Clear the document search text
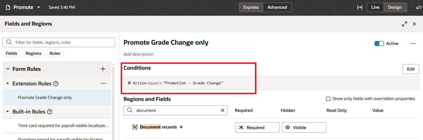The image size is (423, 140). (222, 110)
